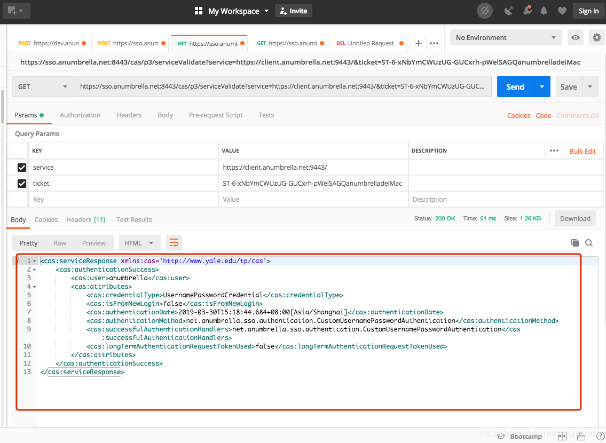Click the request URL input field
606x443 pixels.
pyautogui.click(x=282, y=86)
